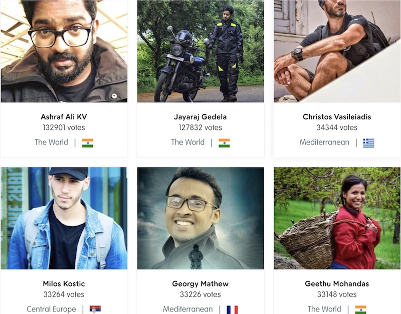
Task: Open Jayaraj Gedela motorcycle photo
Action: [x=200, y=51]
